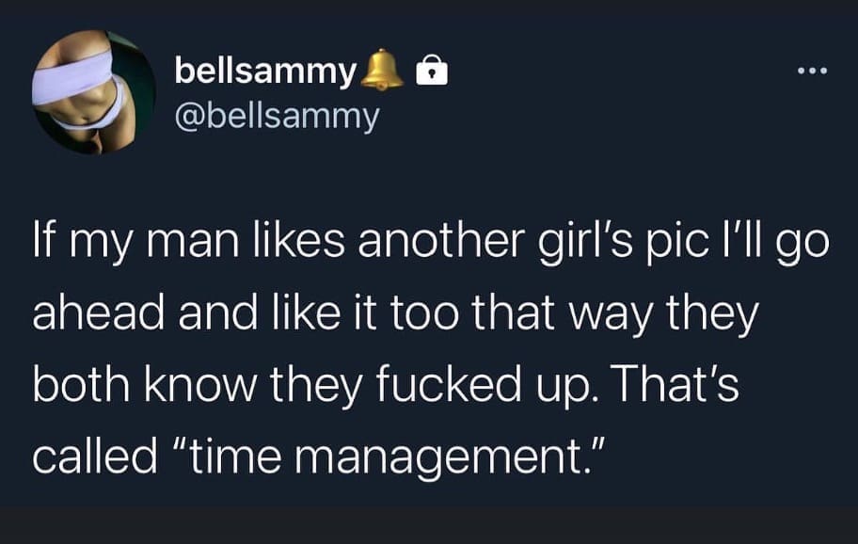858x544 pixels.
Task: Open the bellsammy profile picture
Action: point(93,93)
